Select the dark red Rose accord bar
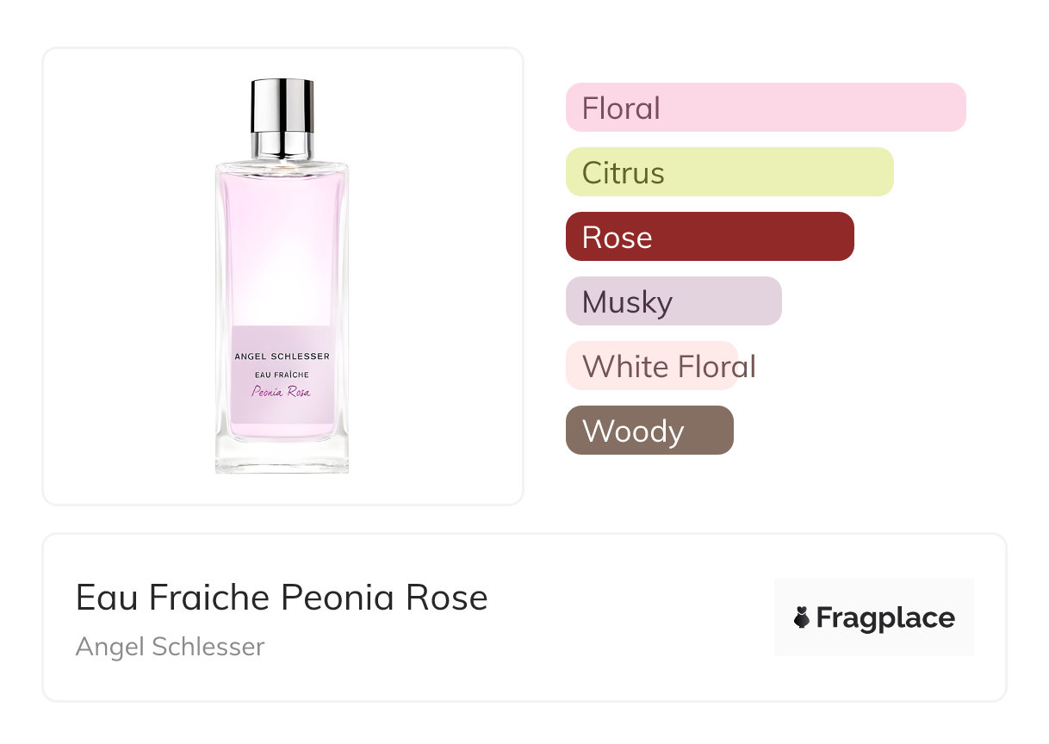1049x744 pixels. [709, 237]
